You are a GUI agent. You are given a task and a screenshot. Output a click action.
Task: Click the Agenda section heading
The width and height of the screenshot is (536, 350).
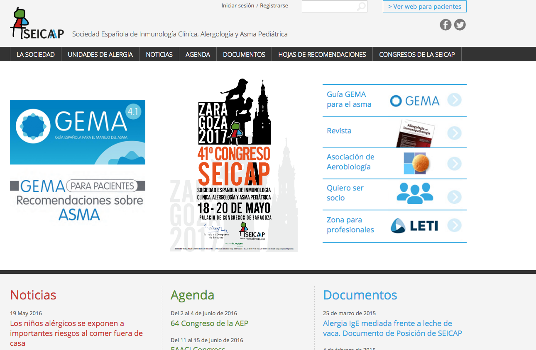click(193, 295)
